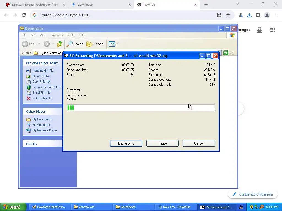Image resolution: width=282 pixels, height=211 pixels.
Task: Expand Details panel header
Action: click(42, 143)
